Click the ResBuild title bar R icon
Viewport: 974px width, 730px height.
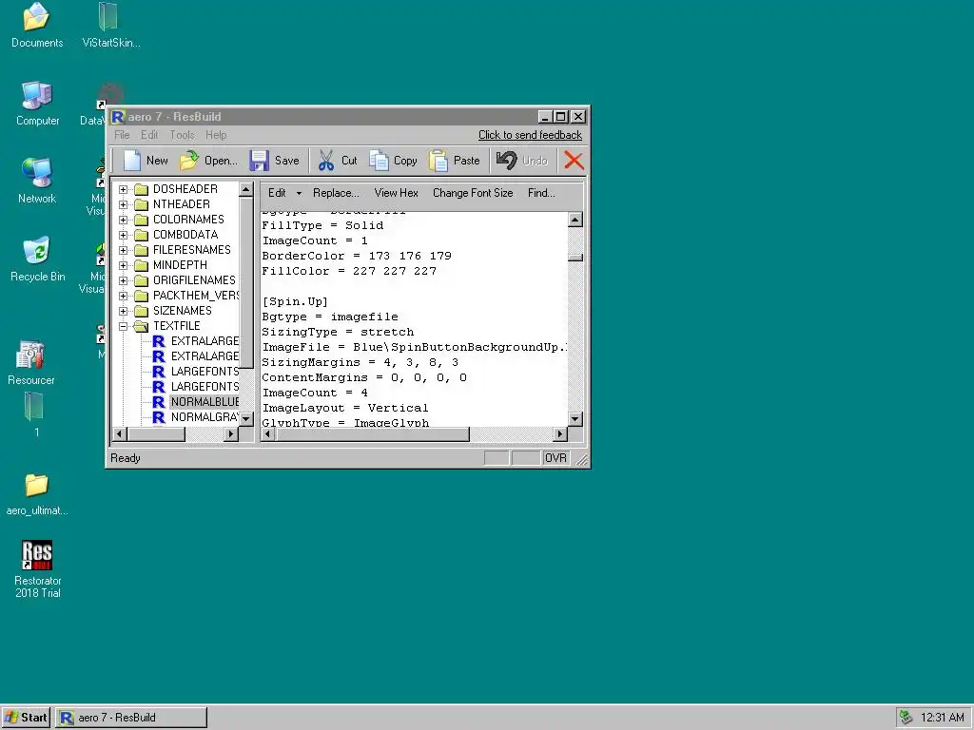(x=118, y=117)
